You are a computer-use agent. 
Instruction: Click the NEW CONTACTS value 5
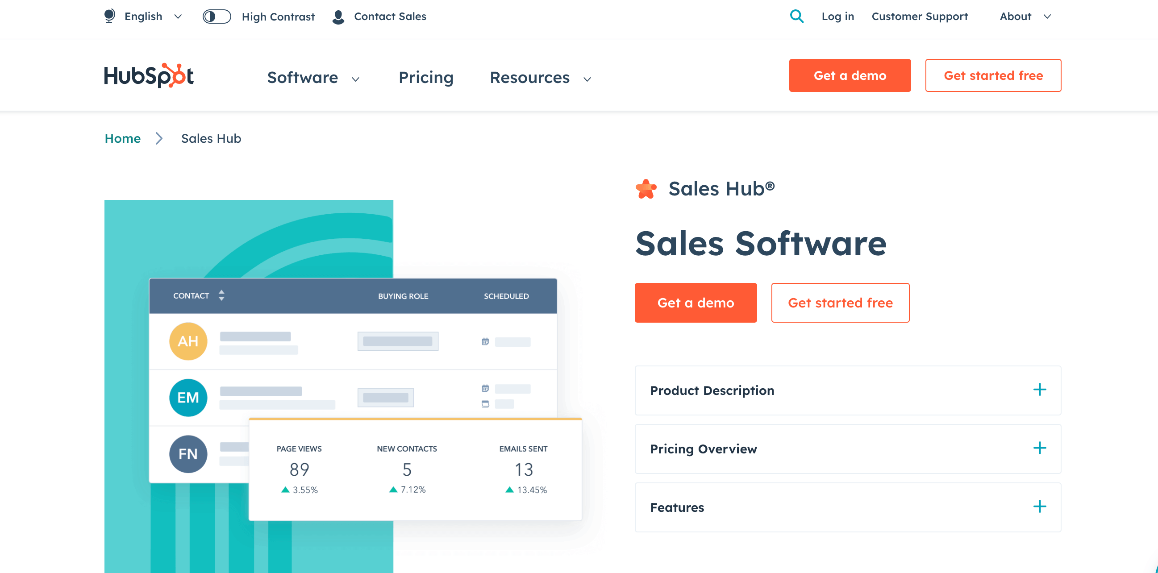click(407, 469)
